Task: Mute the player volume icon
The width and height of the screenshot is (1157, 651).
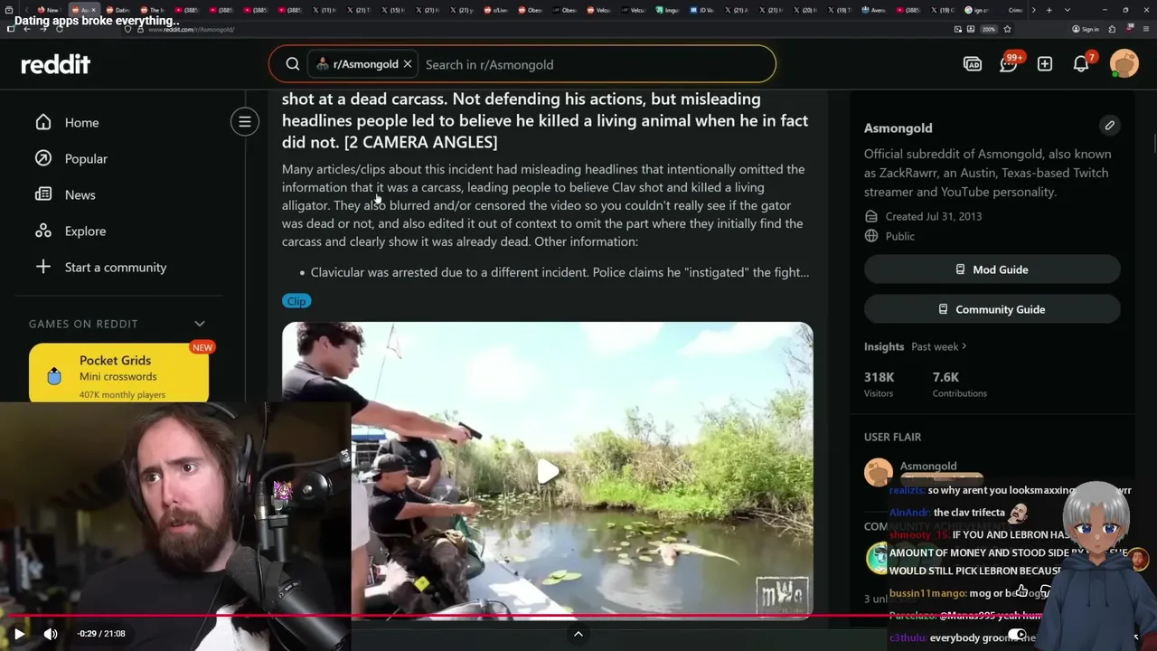Action: click(x=51, y=634)
